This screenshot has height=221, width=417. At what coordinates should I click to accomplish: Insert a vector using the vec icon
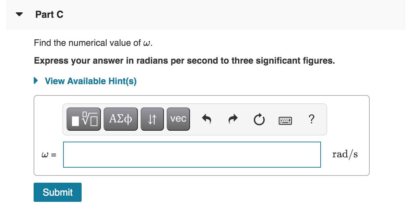[178, 119]
